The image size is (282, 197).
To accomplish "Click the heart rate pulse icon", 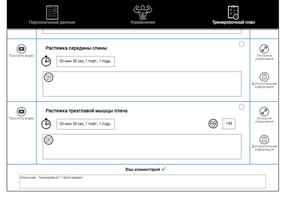I will tap(213, 123).
